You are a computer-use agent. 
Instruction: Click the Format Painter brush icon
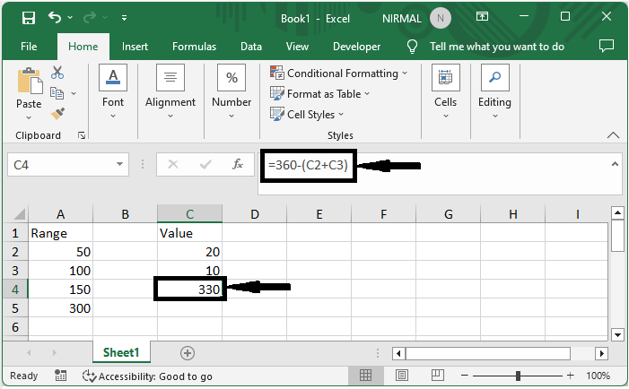point(58,113)
